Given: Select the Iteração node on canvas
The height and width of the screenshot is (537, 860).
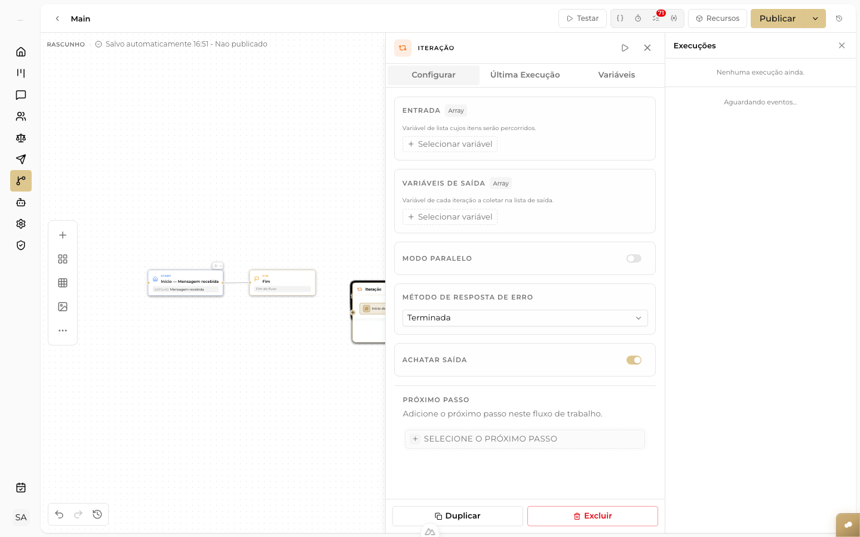Looking at the screenshot, I should [x=368, y=312].
